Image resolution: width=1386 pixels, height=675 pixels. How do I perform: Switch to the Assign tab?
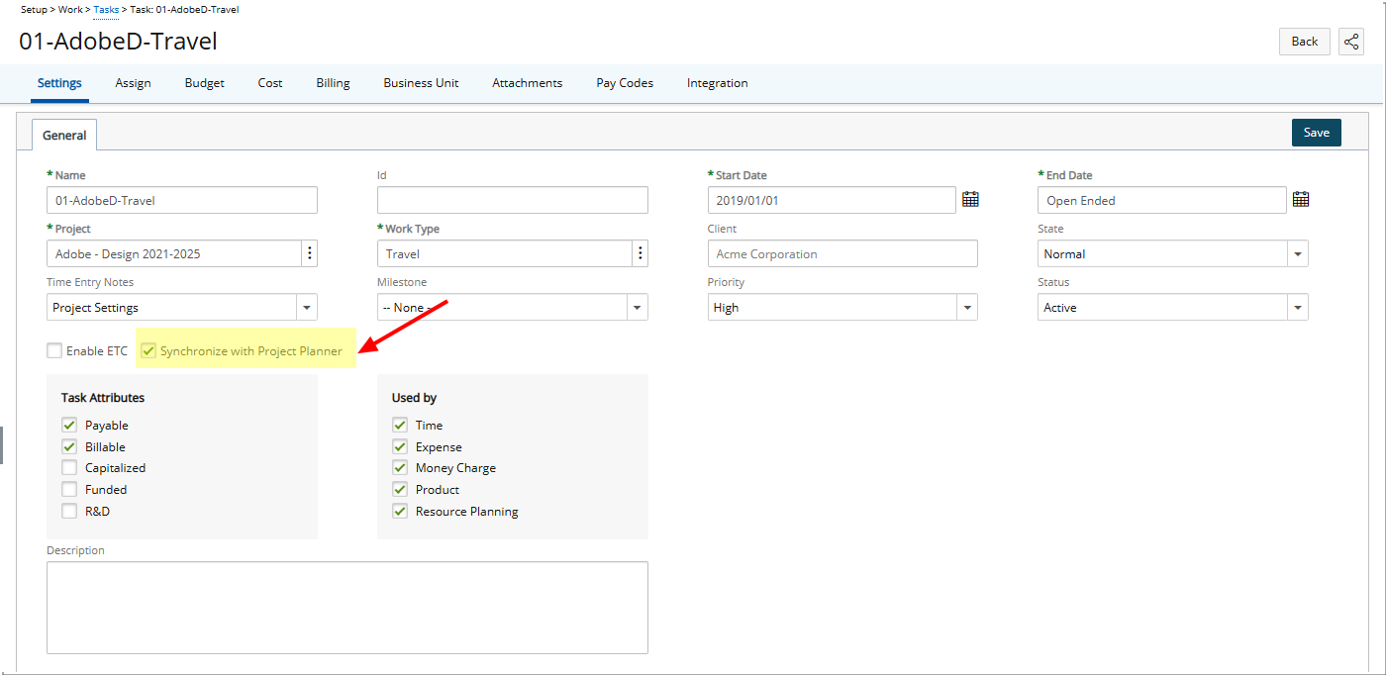click(x=133, y=83)
